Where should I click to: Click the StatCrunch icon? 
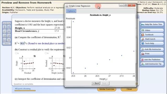(143, 39)
